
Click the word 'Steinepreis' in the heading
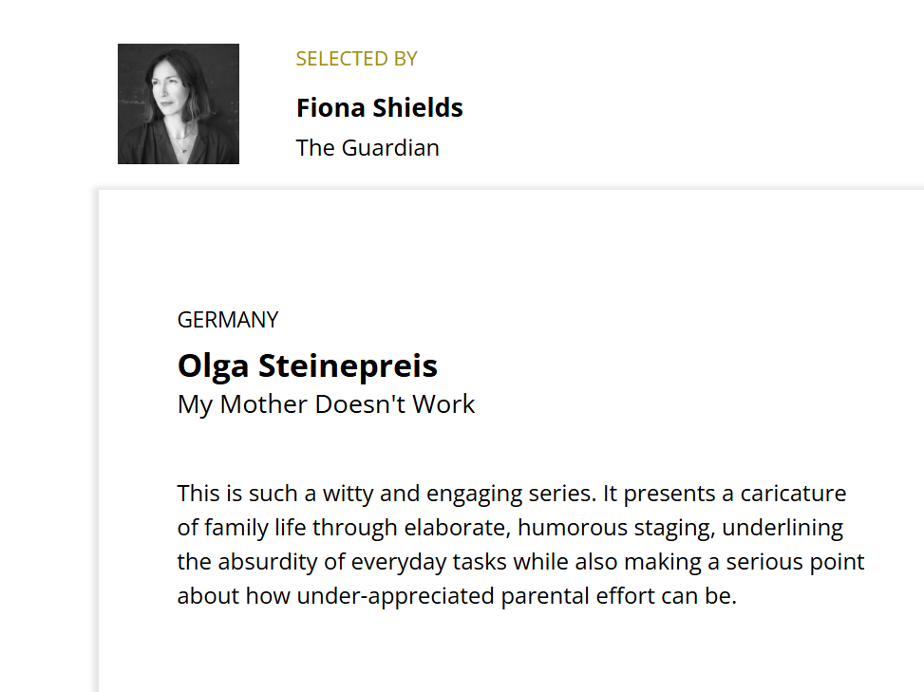pos(348,365)
